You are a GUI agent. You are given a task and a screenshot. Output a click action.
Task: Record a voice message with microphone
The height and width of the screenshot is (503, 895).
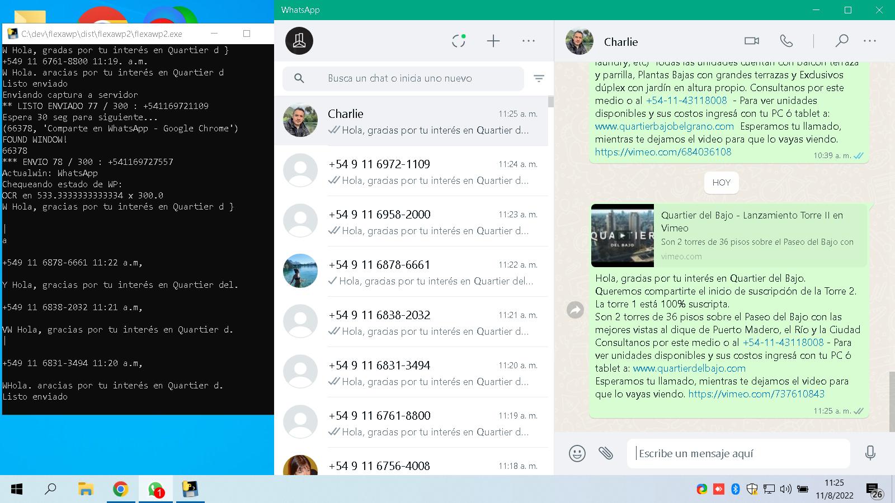click(x=870, y=453)
